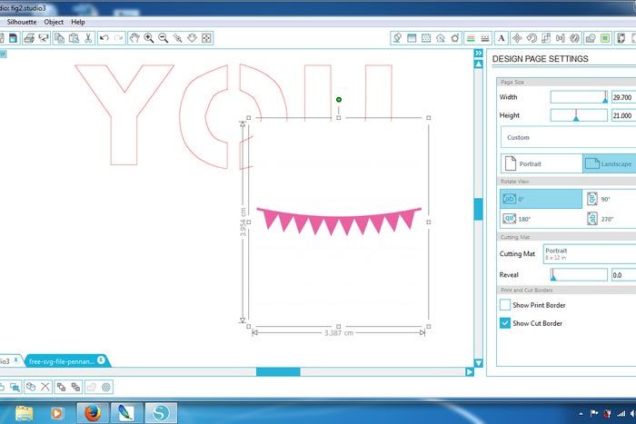Click the Reveal slider track
Screen dimensions: 636x424
pos(579,274)
